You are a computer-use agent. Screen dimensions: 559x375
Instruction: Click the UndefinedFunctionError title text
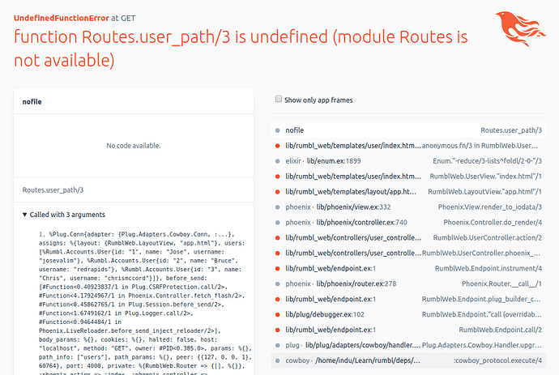coord(62,18)
